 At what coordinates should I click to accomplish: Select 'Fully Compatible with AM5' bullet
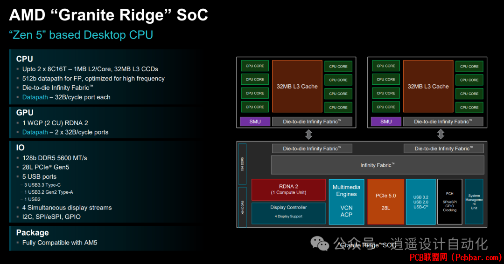coord(59,243)
